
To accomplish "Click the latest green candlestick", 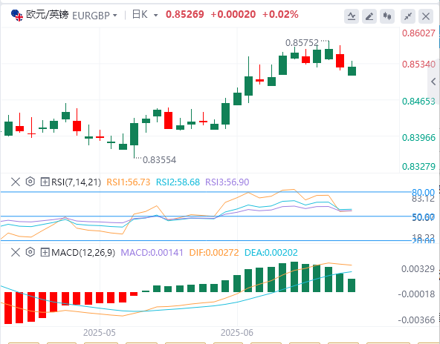I will point(352,71).
